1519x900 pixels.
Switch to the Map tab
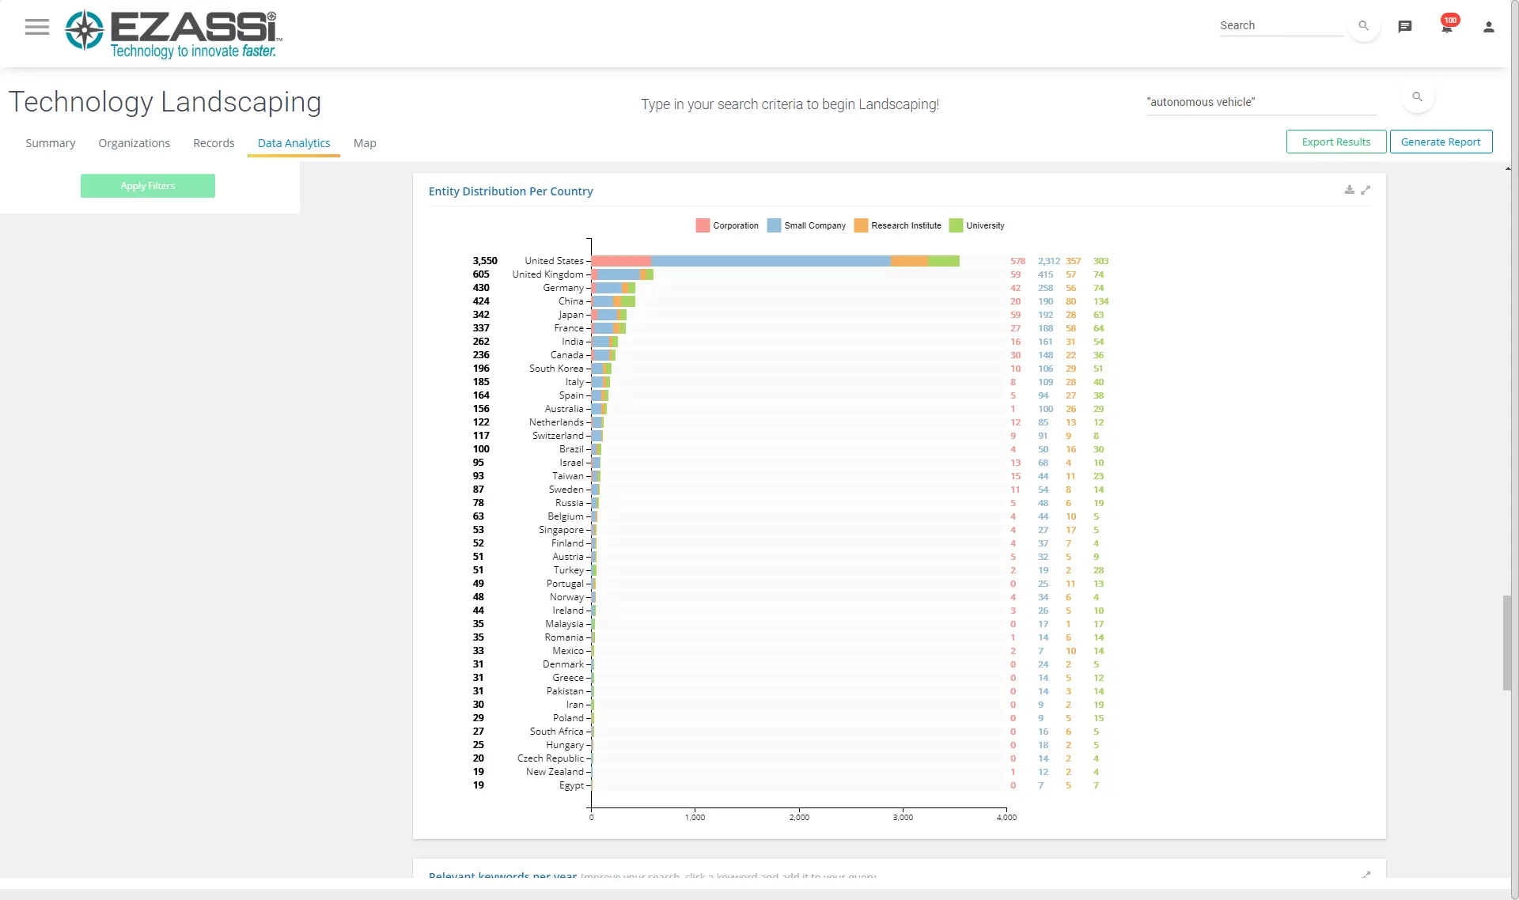click(365, 143)
